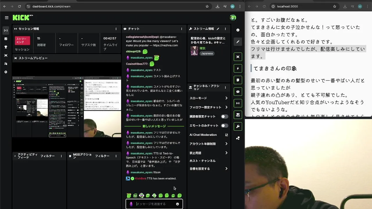Insert the headphones emote with purple glasses
This screenshot has width=372, height=209.
point(142,196)
